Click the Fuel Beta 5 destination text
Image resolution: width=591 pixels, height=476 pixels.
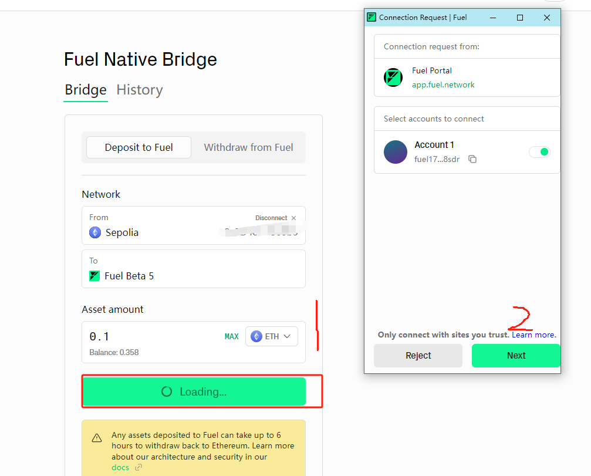click(x=129, y=276)
